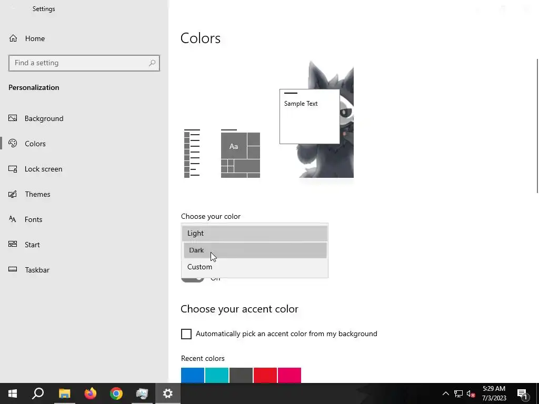Choose Custom from the color dropdown
Screen dimensions: 539x404
pos(255,267)
